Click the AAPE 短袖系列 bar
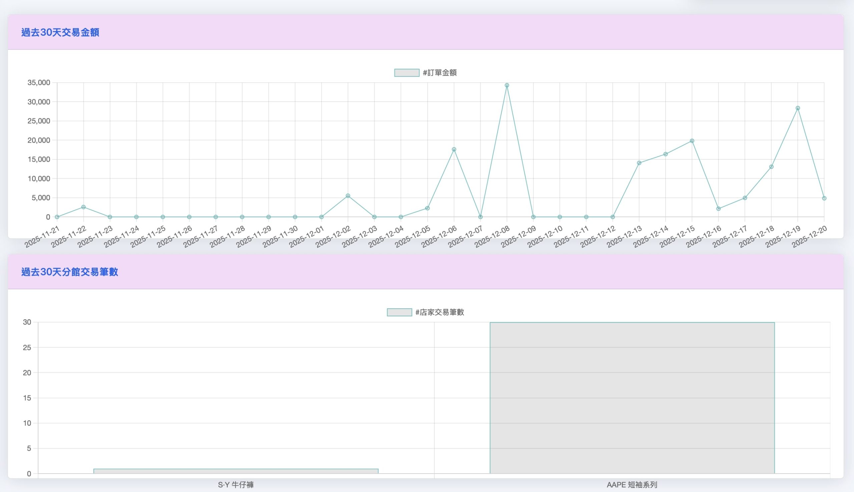 [x=632, y=398]
